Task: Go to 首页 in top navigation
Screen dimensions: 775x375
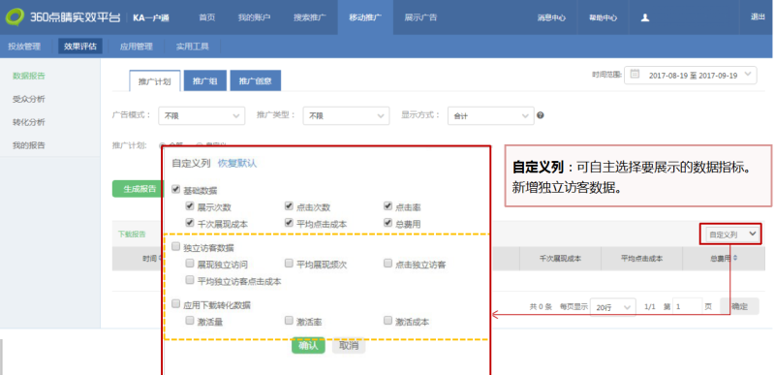Action: coord(207,17)
